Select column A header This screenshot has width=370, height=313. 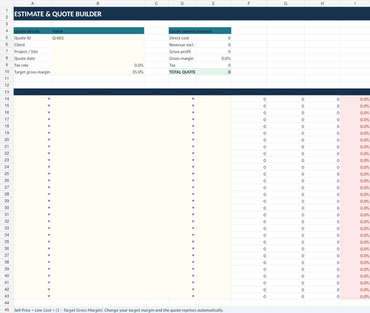click(x=33, y=4)
